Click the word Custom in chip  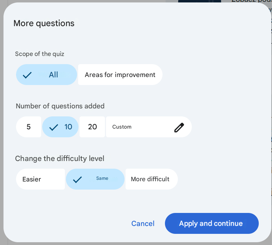[122, 127]
